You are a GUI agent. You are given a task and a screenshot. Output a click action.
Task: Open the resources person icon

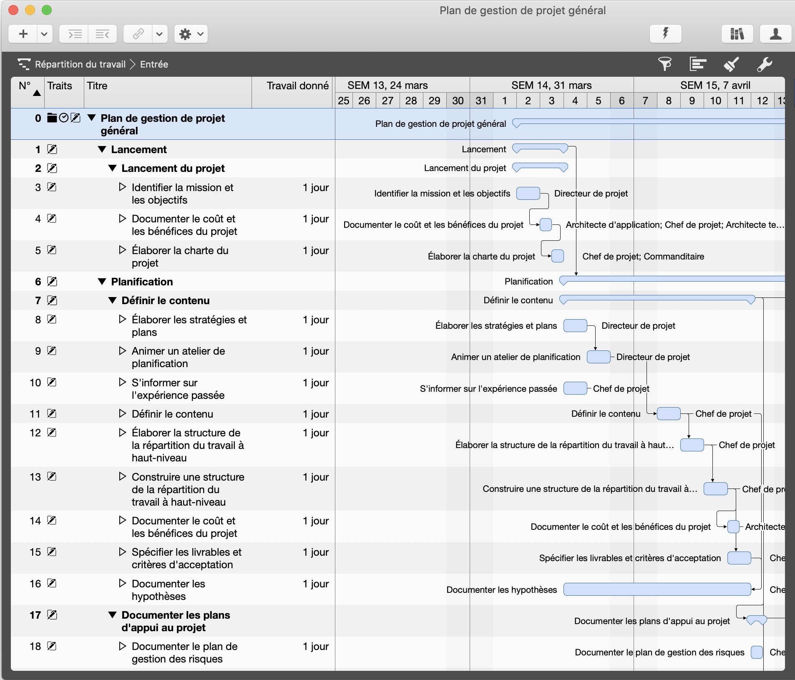tap(776, 34)
